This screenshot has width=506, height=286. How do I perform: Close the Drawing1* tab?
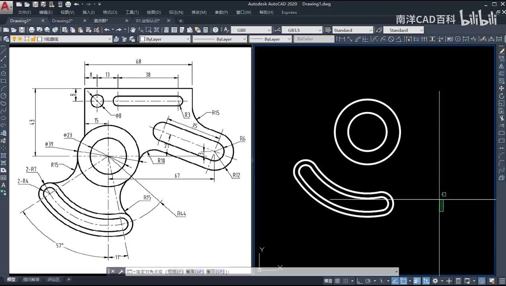(x=43, y=21)
